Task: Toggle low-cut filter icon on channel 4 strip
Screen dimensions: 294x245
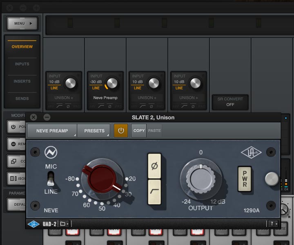Action: click(184, 106)
